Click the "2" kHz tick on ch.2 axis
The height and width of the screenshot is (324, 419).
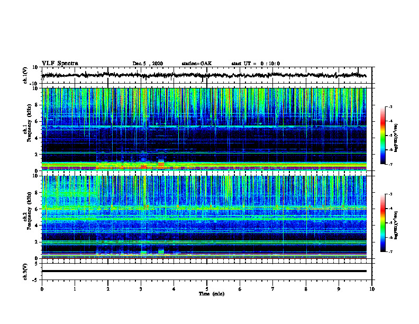37,242
